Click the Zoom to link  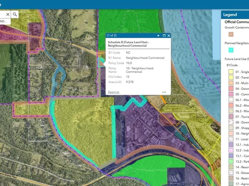114,92
